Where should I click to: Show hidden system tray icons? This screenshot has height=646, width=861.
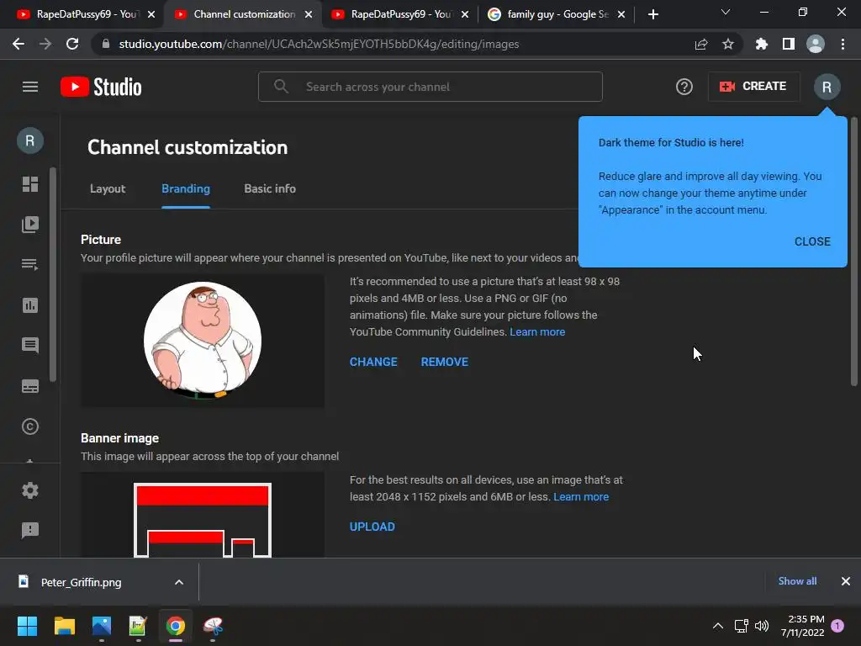(x=718, y=626)
